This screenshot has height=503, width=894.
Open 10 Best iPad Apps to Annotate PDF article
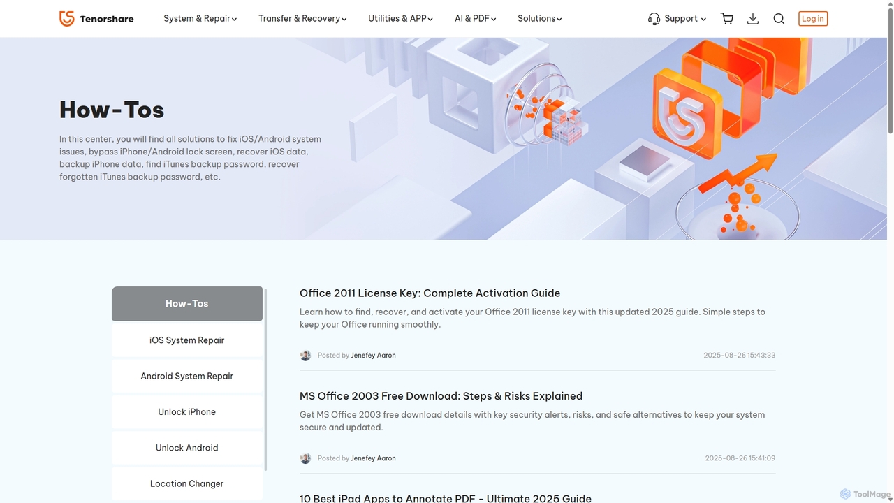click(446, 498)
